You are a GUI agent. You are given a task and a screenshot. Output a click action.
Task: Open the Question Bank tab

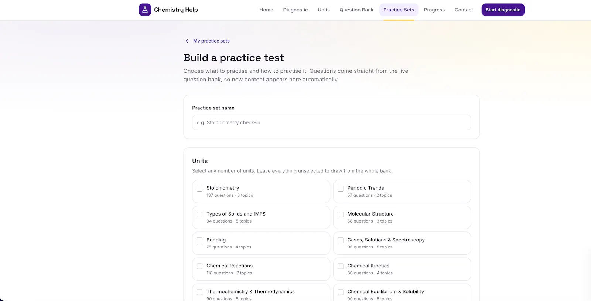tap(356, 10)
